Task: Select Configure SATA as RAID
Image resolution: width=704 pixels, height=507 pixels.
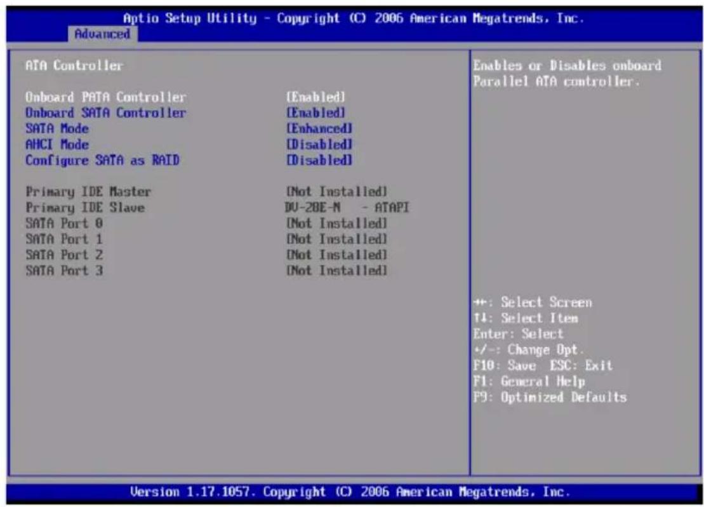Action: point(102,161)
